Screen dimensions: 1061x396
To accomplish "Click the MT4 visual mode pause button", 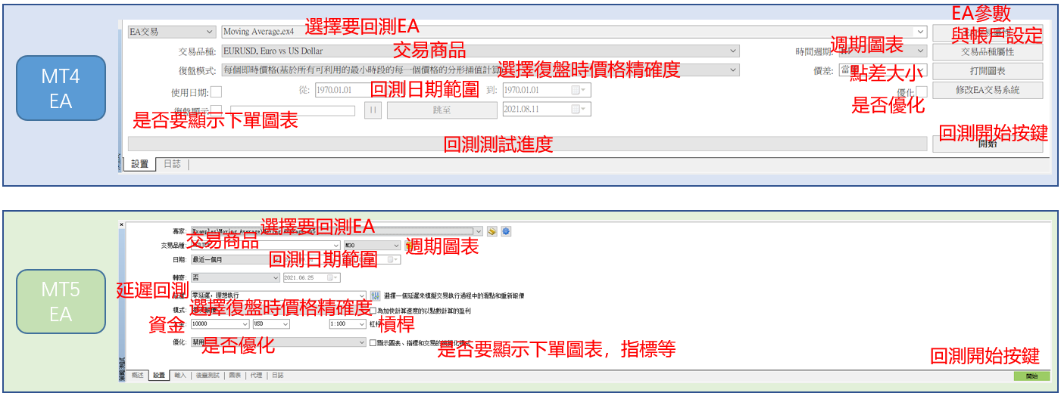I will click(373, 110).
